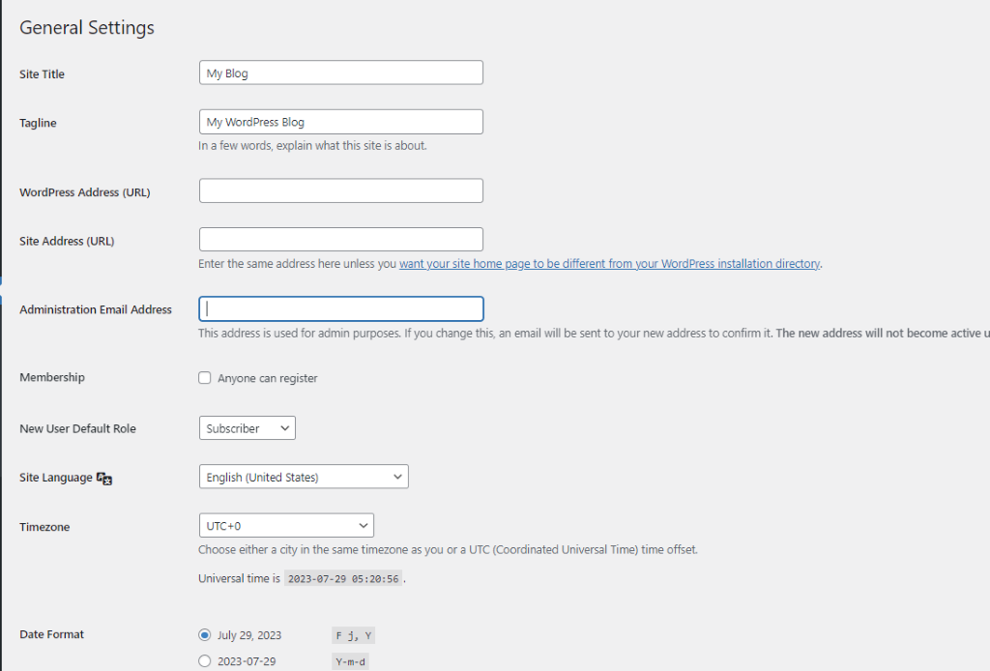
Task: Open the Timezone dropdown showing UTC+0
Action: pos(286,525)
